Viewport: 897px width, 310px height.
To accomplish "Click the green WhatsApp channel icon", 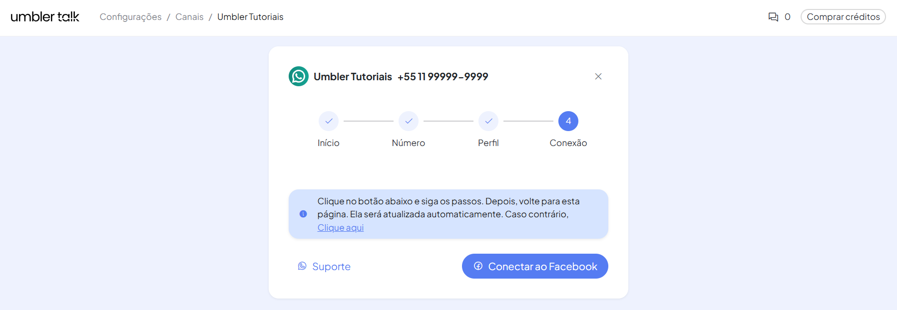I will [299, 76].
